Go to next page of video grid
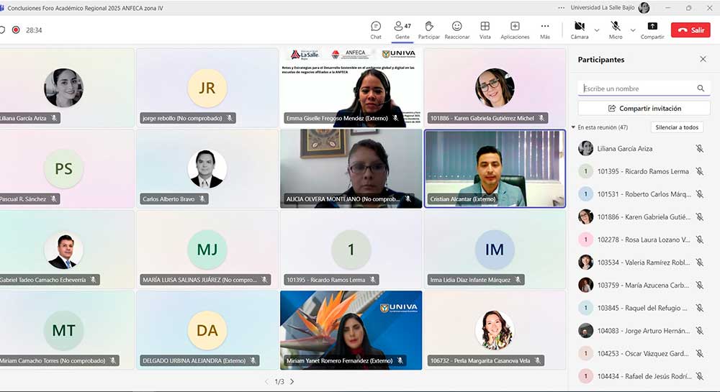The width and height of the screenshot is (720, 392). click(x=292, y=381)
